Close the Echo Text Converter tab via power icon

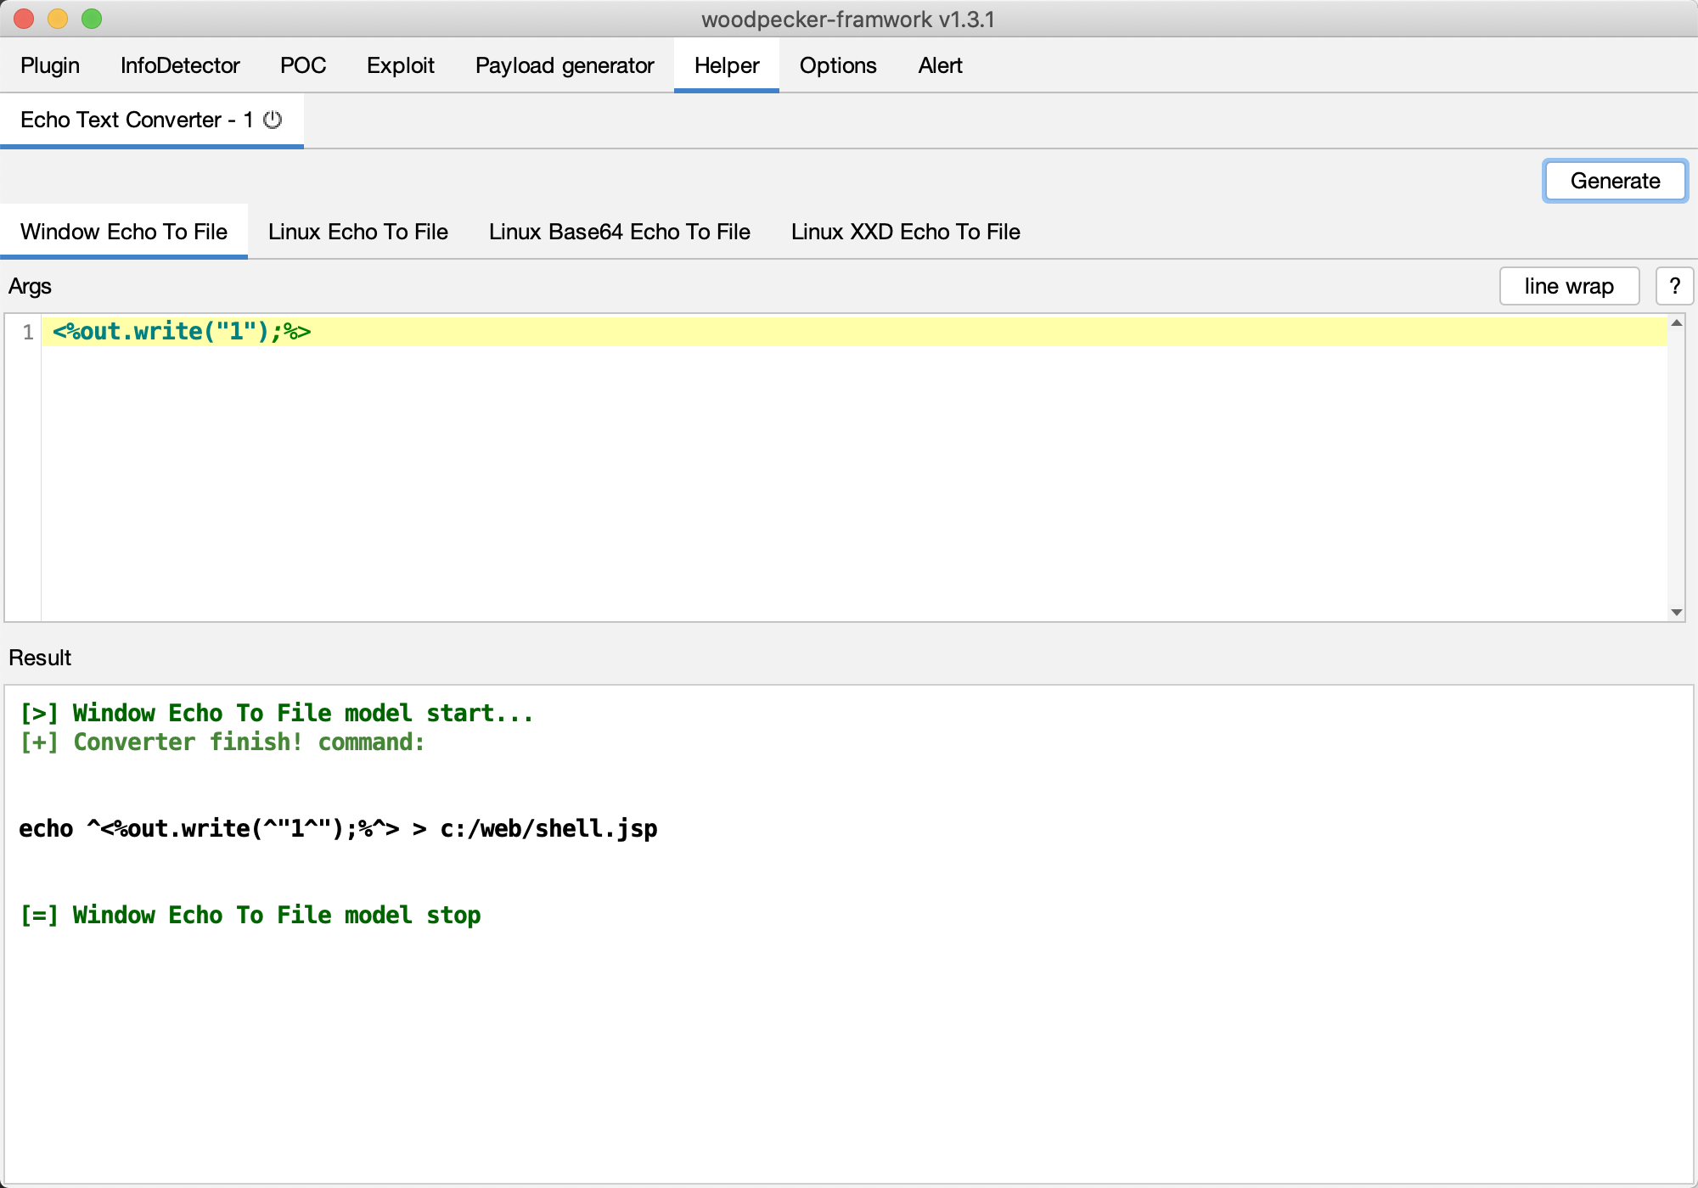[x=273, y=120]
